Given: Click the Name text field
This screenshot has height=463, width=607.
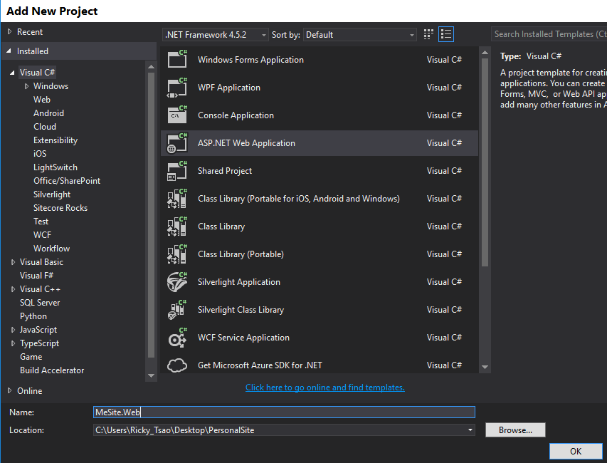Looking at the screenshot, I should click(x=284, y=412).
